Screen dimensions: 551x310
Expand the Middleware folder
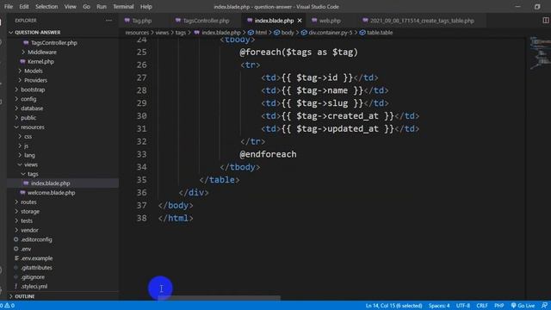(x=42, y=52)
